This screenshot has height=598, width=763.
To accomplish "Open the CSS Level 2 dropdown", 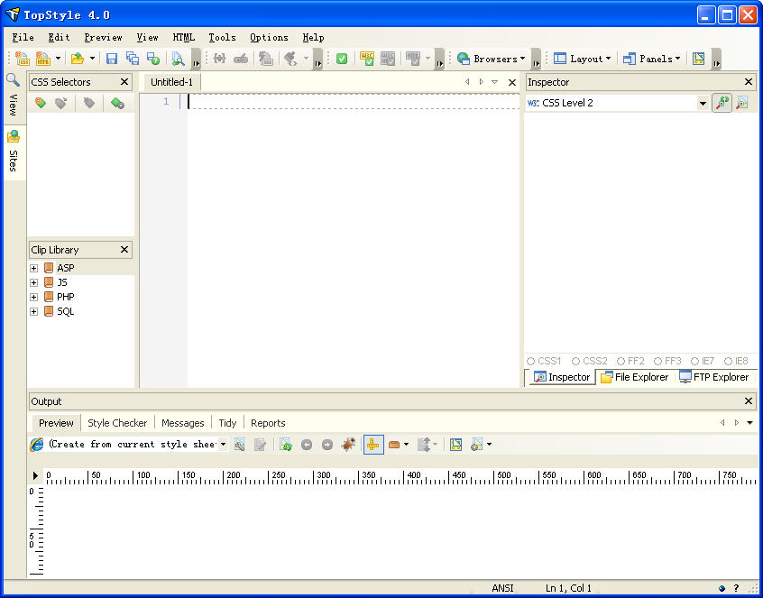I will click(703, 104).
